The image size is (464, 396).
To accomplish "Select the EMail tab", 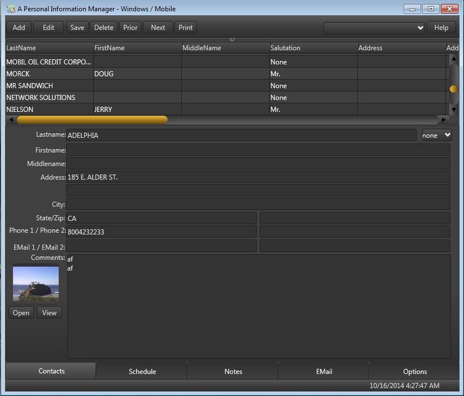I will pos(324,371).
